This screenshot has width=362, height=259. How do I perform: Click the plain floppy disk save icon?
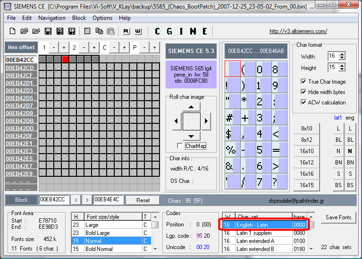pos(48,31)
